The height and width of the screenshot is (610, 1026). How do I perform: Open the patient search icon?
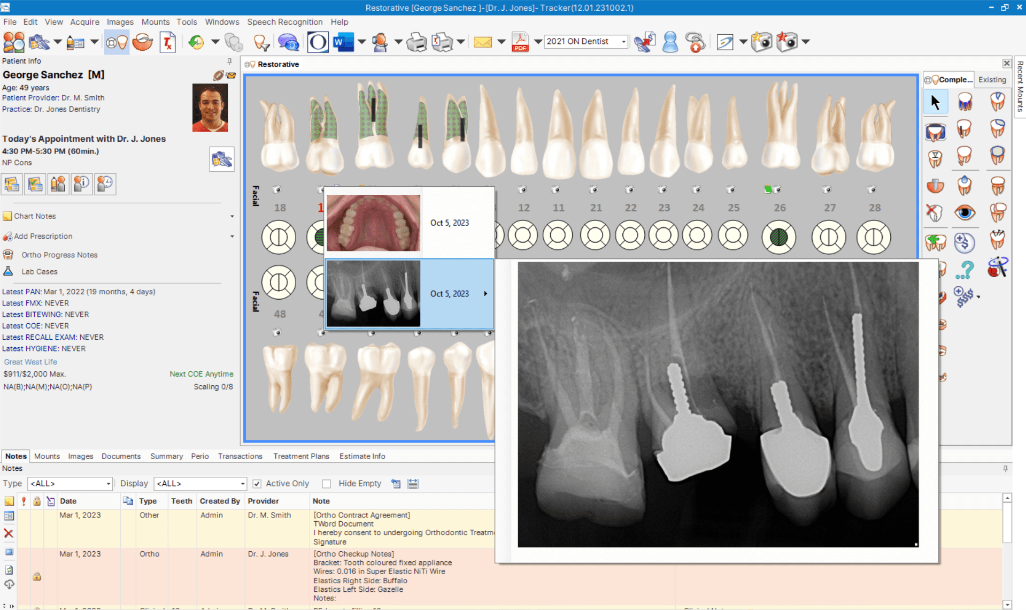13,42
